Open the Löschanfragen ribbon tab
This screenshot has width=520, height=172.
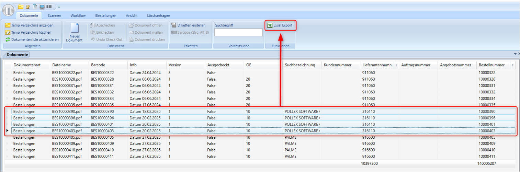(158, 15)
